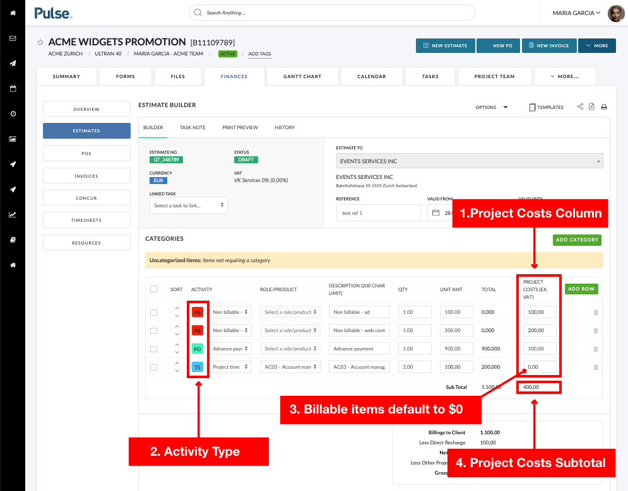This screenshot has width=628, height=491.
Task: Click the green DRAFT status badge
Action: click(x=246, y=159)
